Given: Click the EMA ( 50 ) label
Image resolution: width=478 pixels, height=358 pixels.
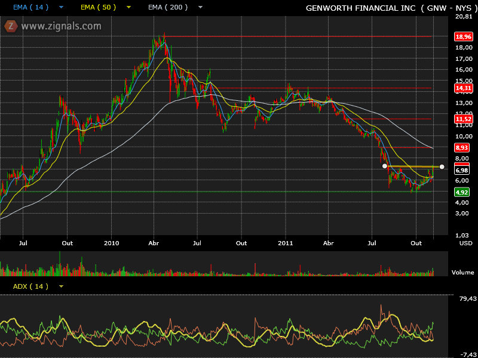Looking at the screenshot, I should click(98, 7).
